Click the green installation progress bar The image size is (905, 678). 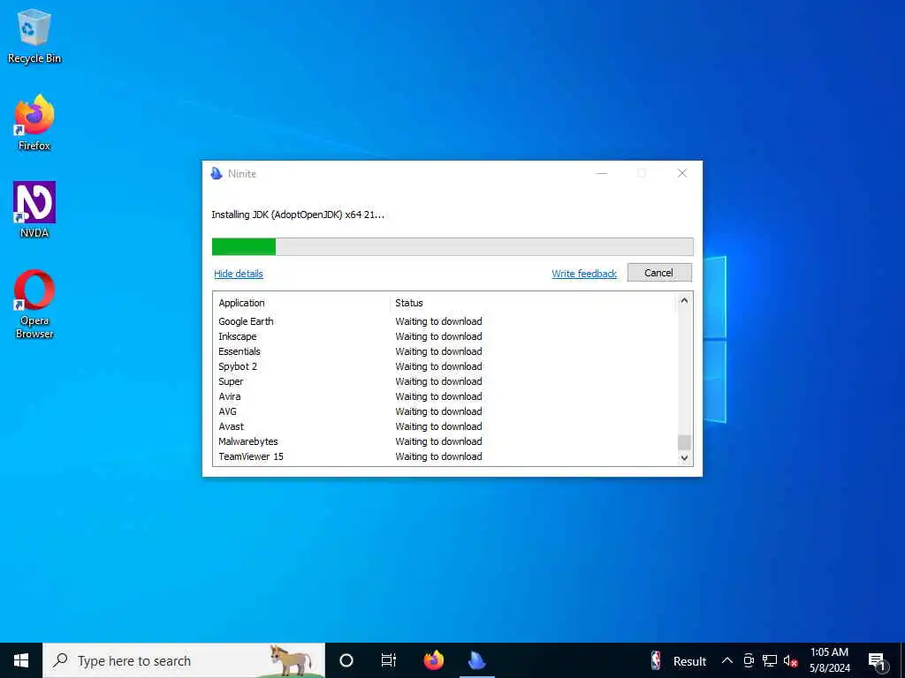point(452,246)
